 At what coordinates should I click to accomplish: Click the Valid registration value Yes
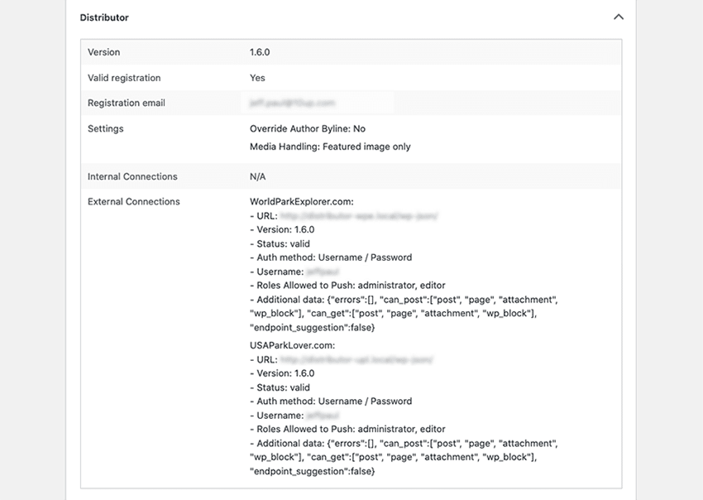click(257, 78)
